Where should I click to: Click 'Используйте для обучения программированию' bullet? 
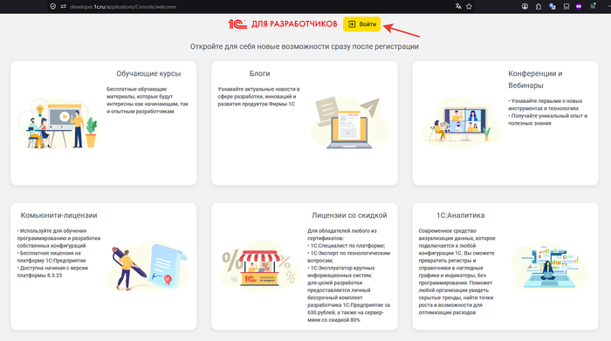(58, 238)
